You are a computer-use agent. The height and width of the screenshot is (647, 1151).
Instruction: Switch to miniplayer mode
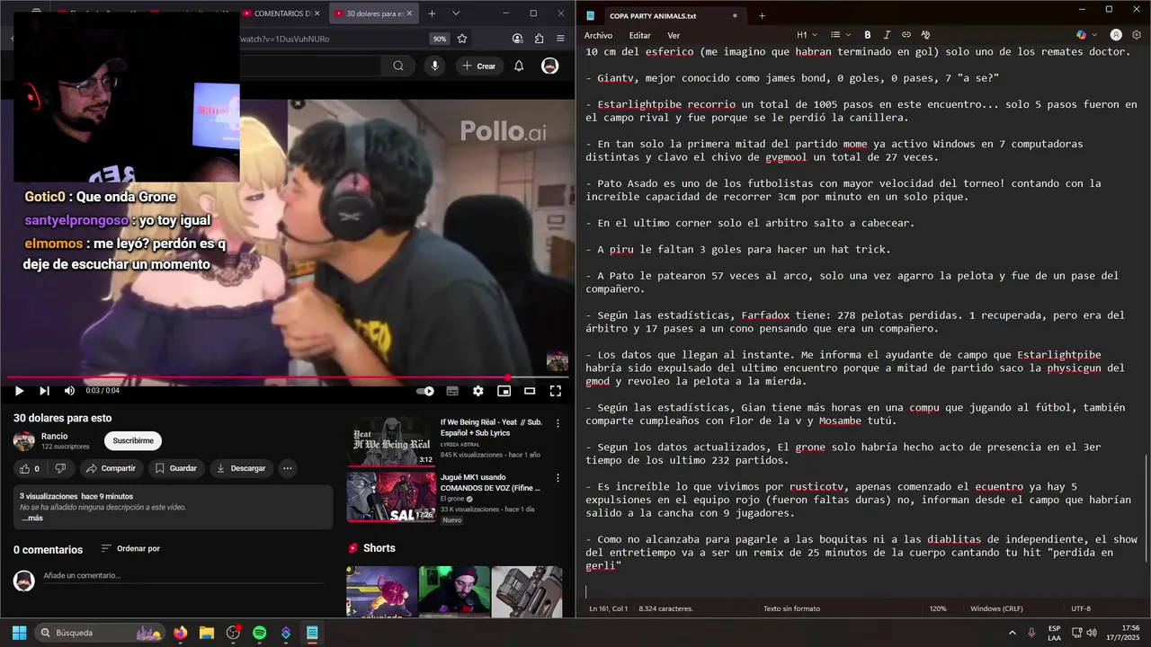(504, 391)
